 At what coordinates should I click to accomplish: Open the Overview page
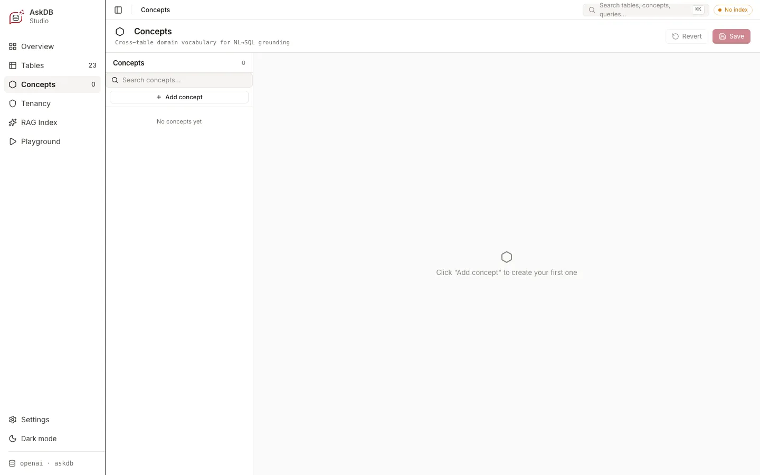pyautogui.click(x=52, y=46)
